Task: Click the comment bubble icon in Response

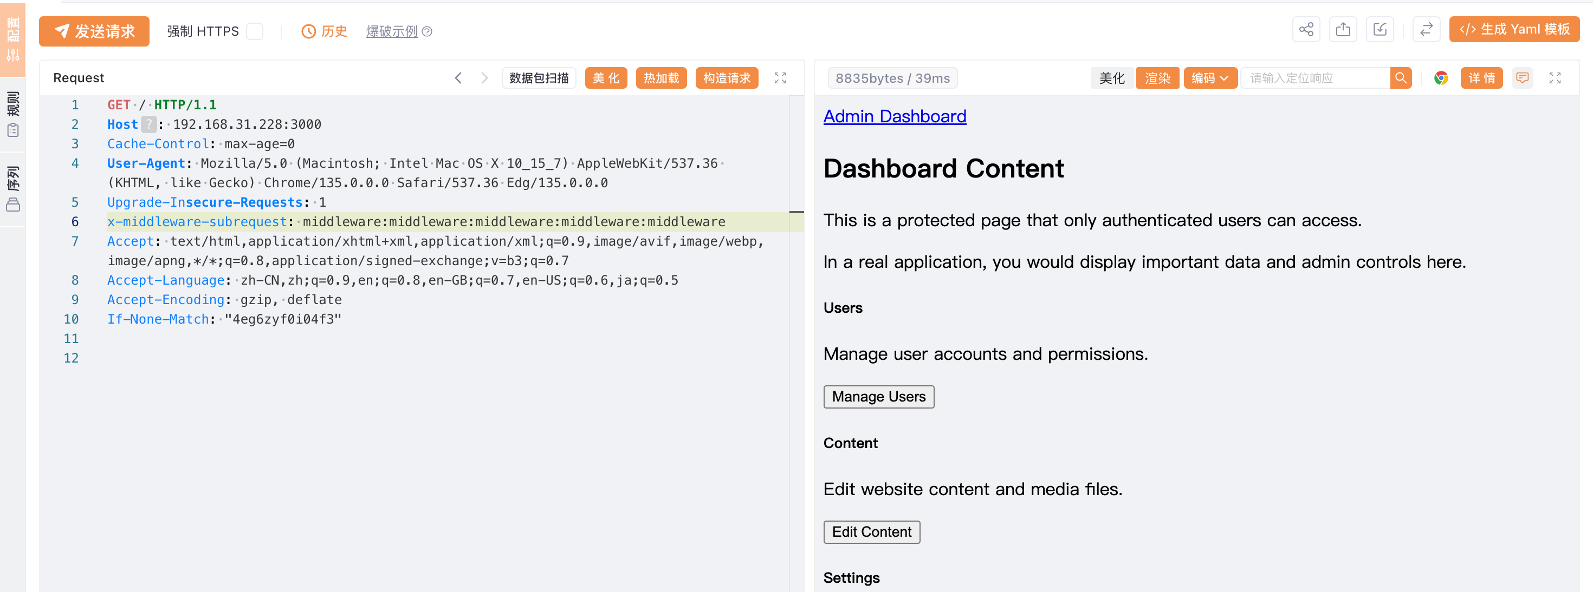Action: (1522, 78)
